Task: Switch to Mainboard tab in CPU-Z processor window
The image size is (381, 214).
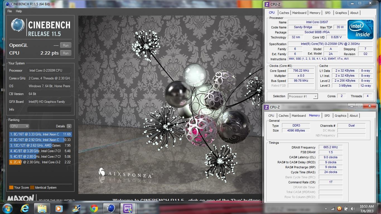Action: pyautogui.click(x=299, y=13)
